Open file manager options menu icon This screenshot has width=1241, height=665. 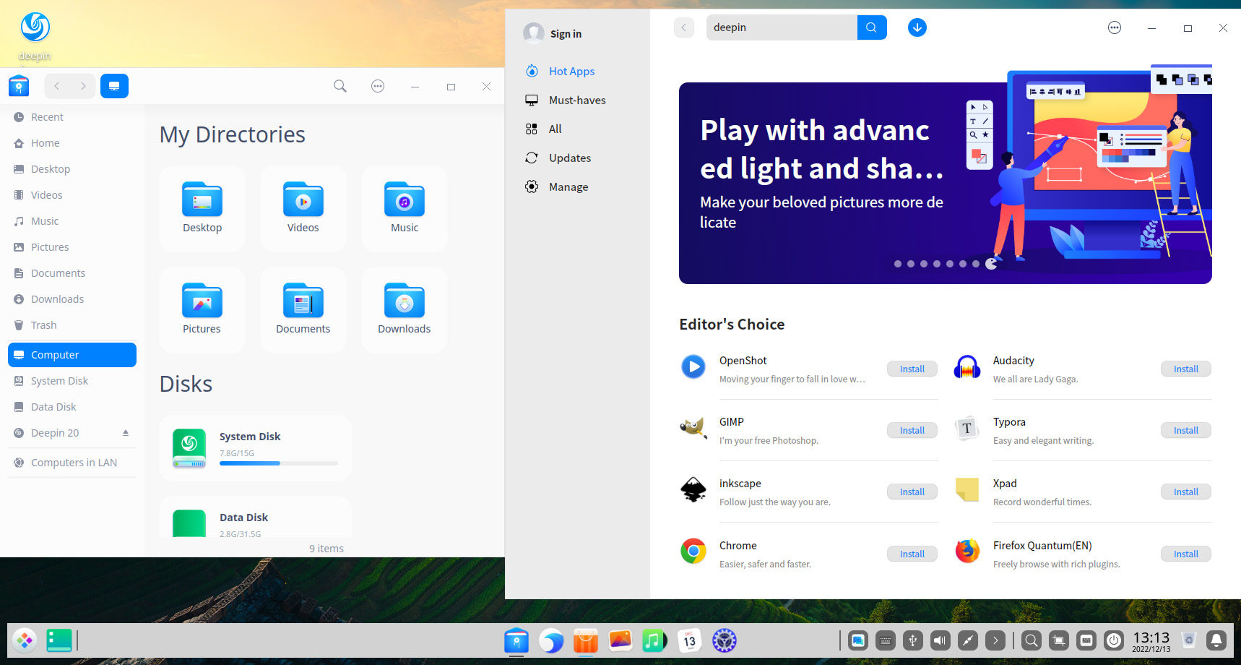point(378,86)
